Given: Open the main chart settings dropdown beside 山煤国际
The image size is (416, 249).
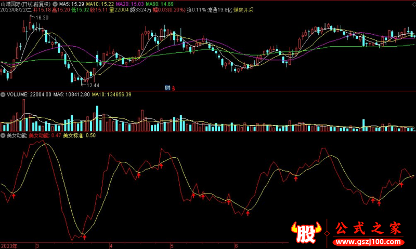Looking at the screenshot, I should tap(55, 4).
